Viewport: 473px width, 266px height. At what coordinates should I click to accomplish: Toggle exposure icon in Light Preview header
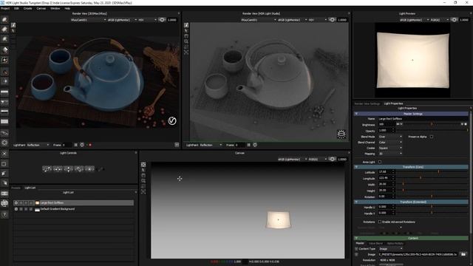click(x=454, y=20)
